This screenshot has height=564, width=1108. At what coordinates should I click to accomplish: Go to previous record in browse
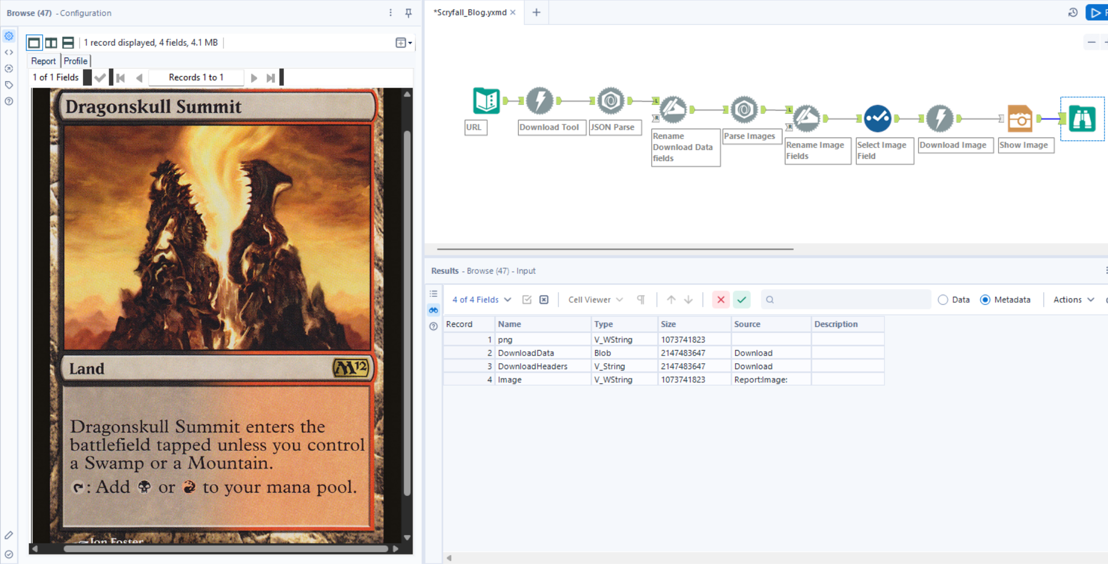(139, 78)
